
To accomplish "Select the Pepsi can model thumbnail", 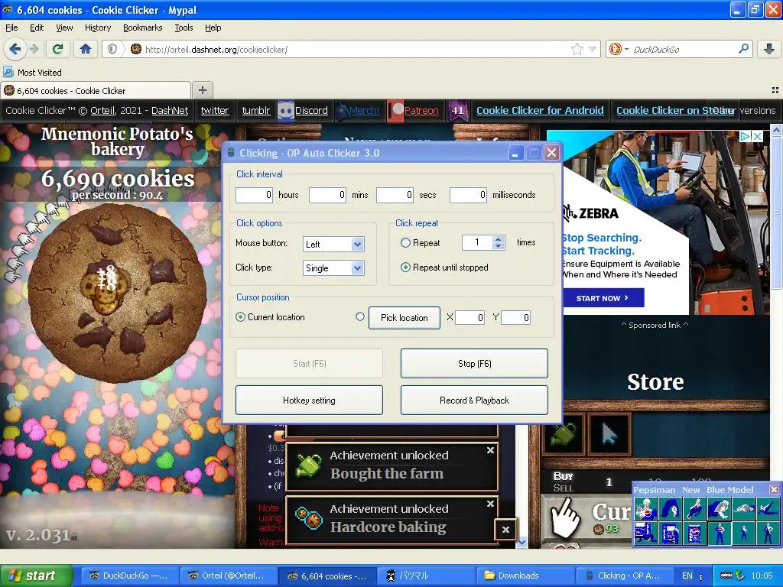I will (x=694, y=533).
